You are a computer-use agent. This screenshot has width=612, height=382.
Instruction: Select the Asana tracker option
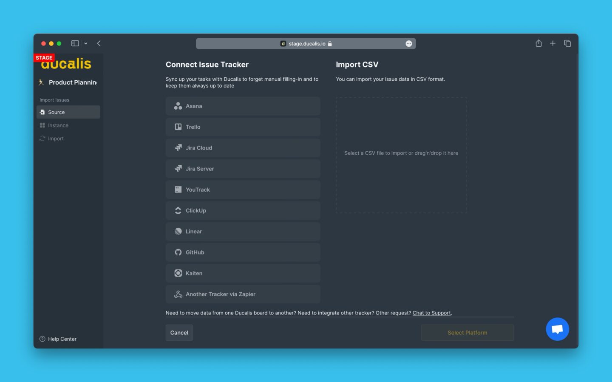click(x=243, y=106)
